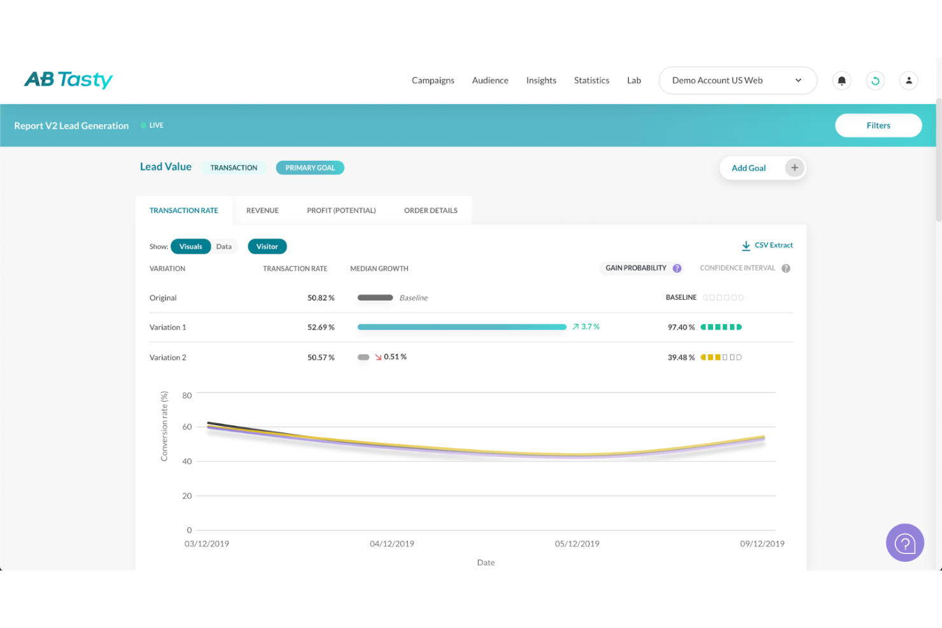Image resolution: width=942 pixels, height=628 pixels.
Task: Open the Filters panel
Action: [x=878, y=125]
